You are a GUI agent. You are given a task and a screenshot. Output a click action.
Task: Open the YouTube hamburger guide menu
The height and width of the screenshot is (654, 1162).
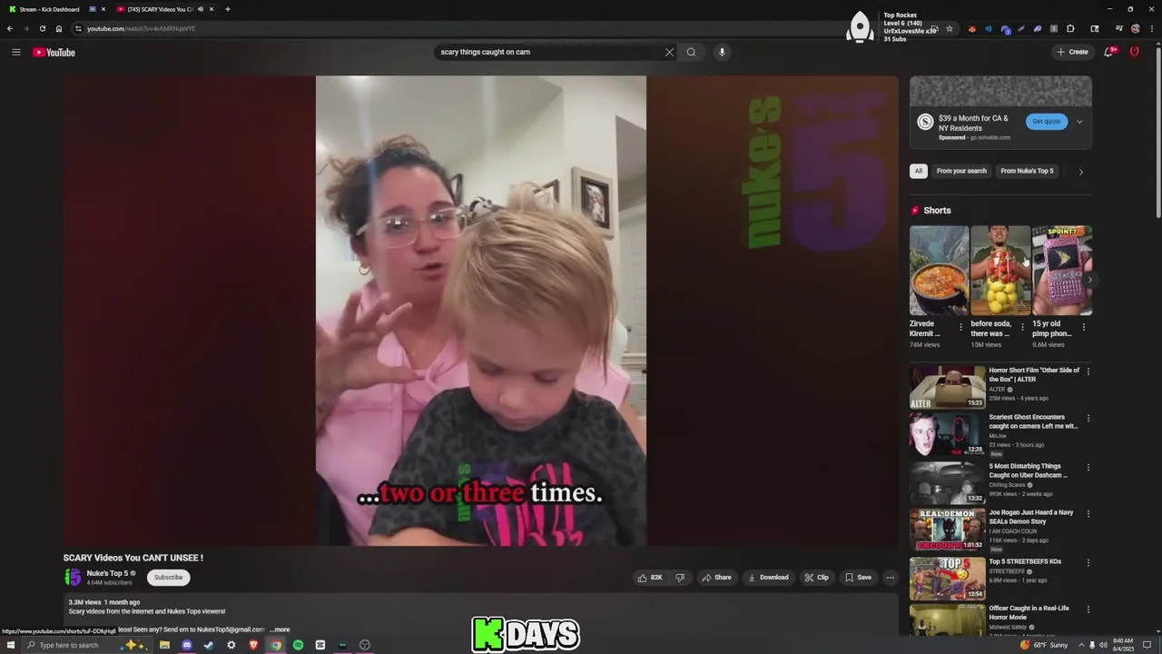pyautogui.click(x=15, y=52)
